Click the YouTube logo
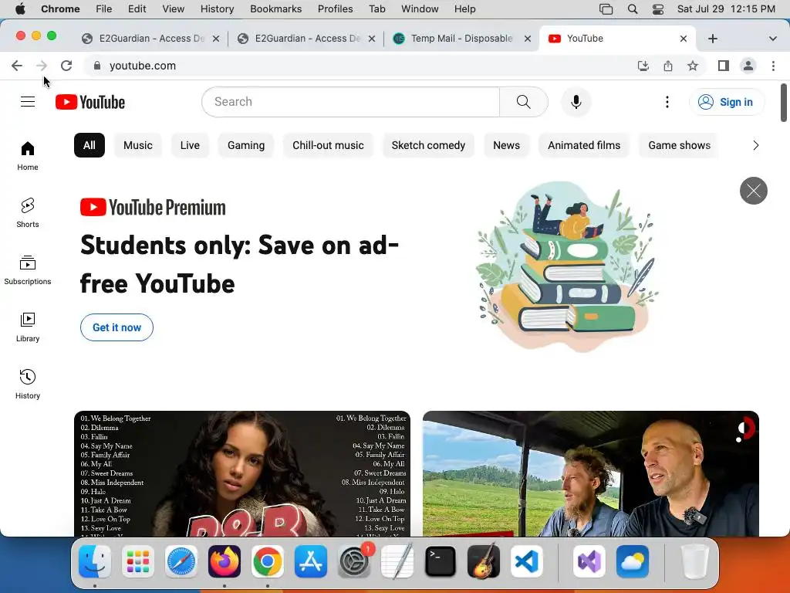The width and height of the screenshot is (790, 593). pyautogui.click(x=90, y=102)
